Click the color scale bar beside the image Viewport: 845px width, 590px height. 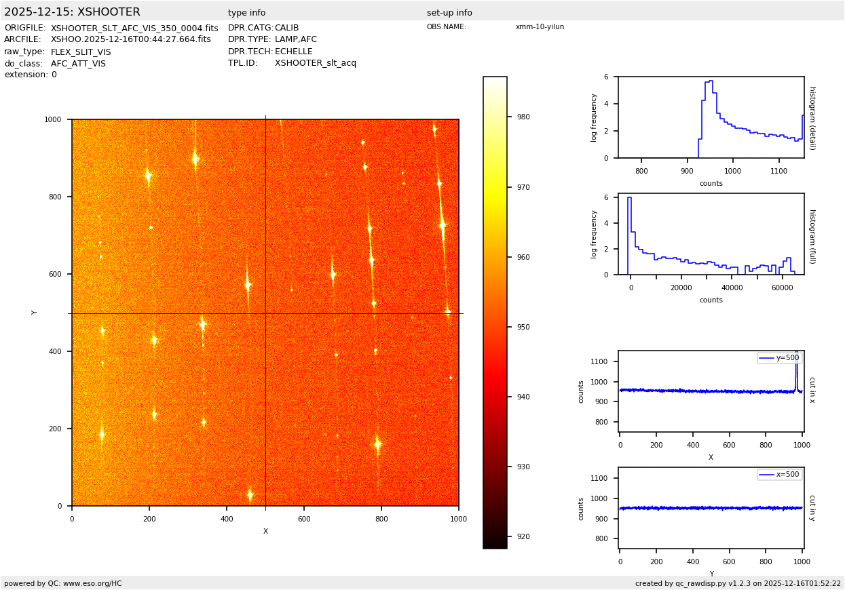click(x=495, y=312)
